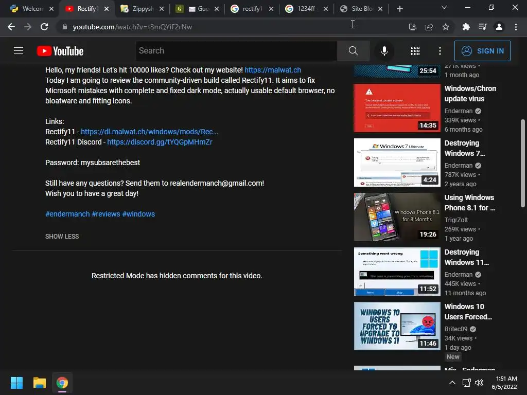
Task: Open Britec09 channel name
Action: click(x=456, y=329)
